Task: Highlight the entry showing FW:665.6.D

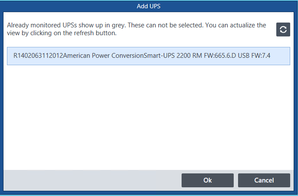Action: point(149,56)
